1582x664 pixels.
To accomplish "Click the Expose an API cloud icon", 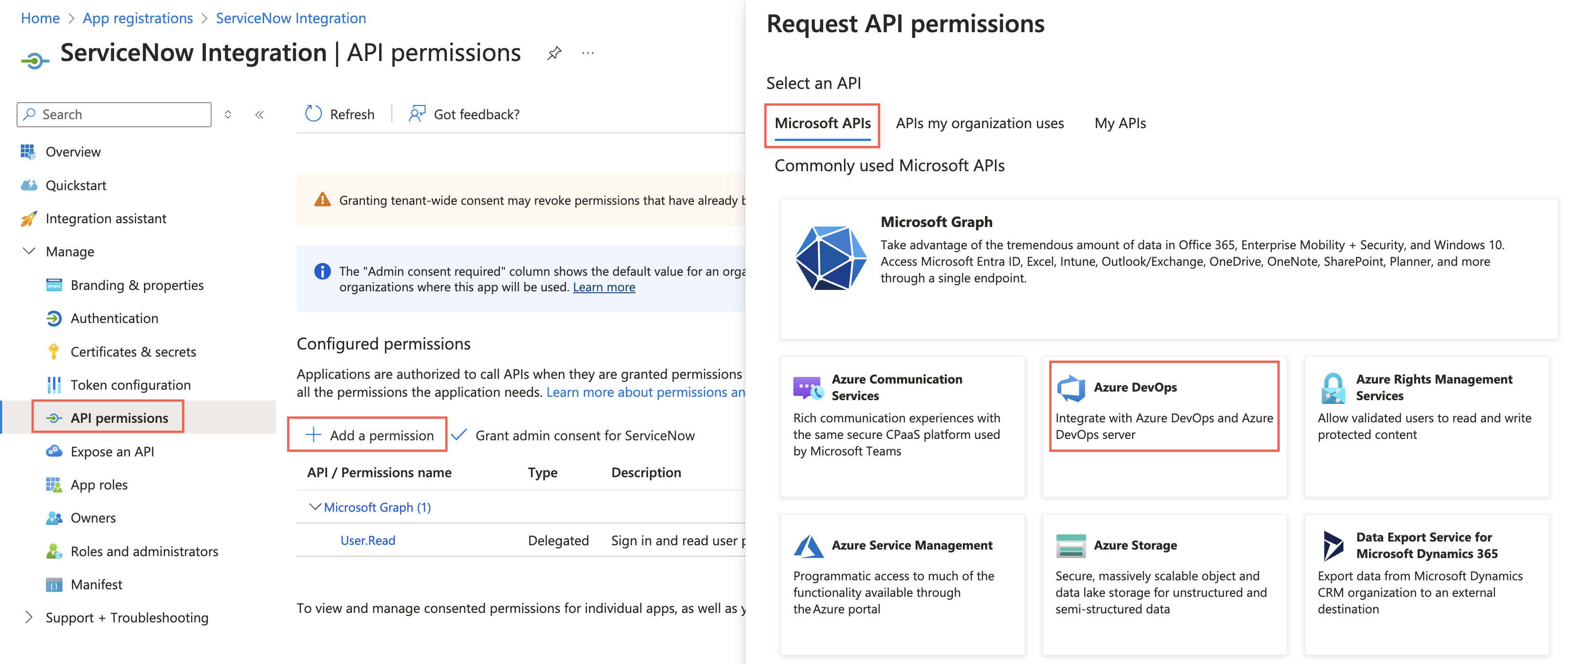I will (54, 452).
